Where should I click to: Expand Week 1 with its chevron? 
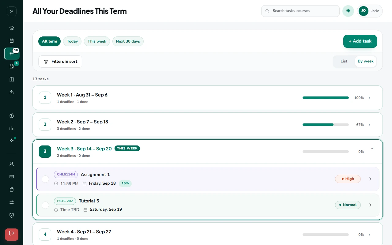click(x=369, y=98)
